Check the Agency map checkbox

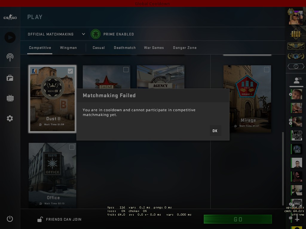180,69
